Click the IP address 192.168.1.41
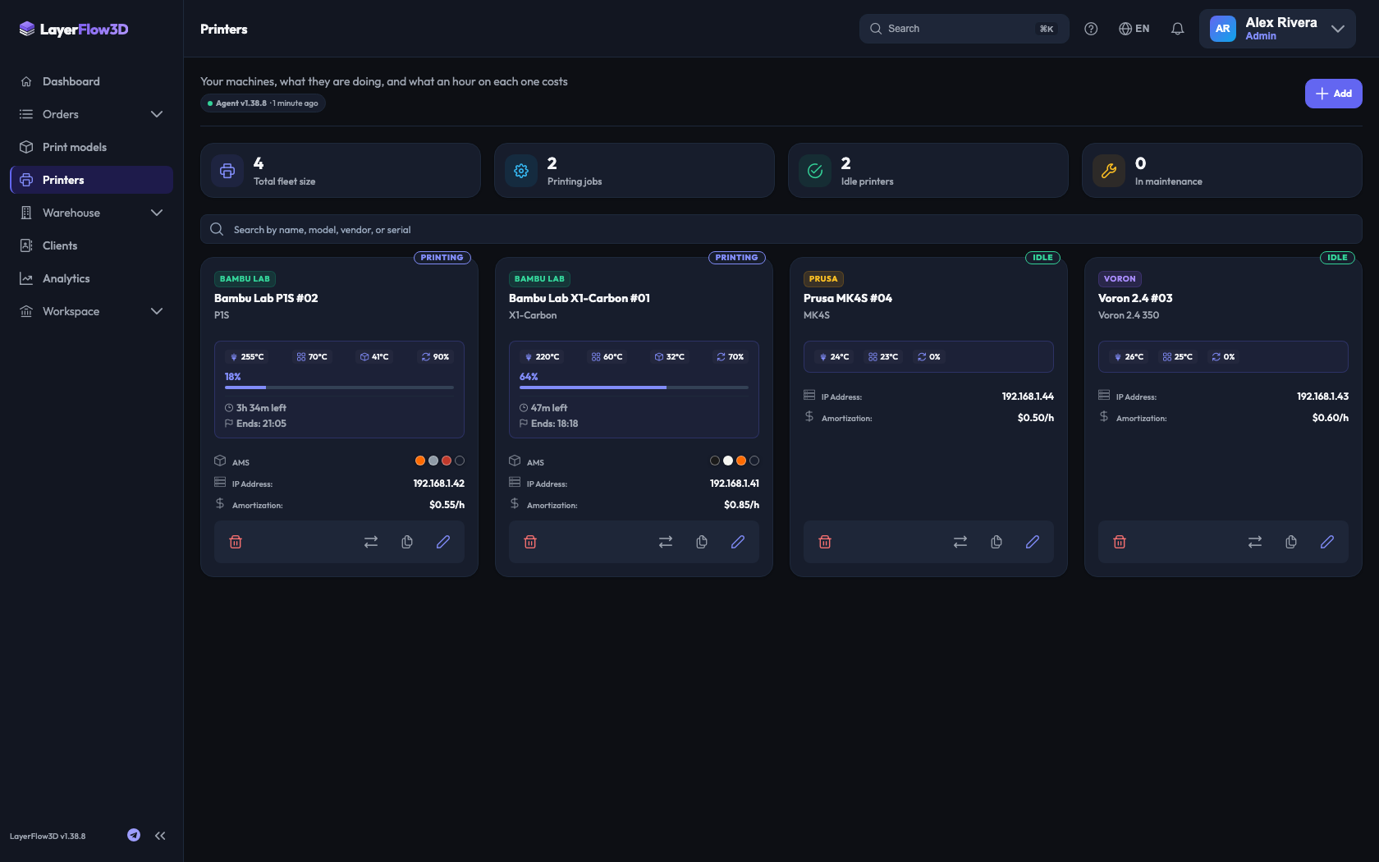 (x=735, y=484)
